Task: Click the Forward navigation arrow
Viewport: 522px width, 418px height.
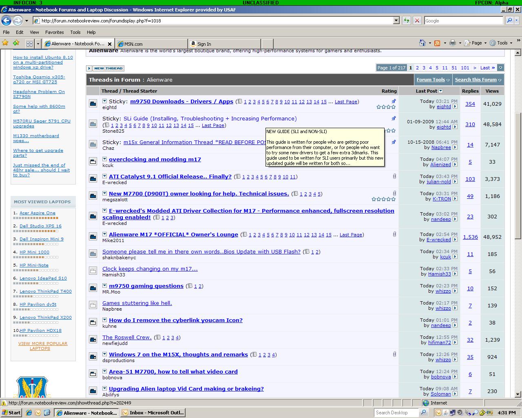Action: [18, 20]
